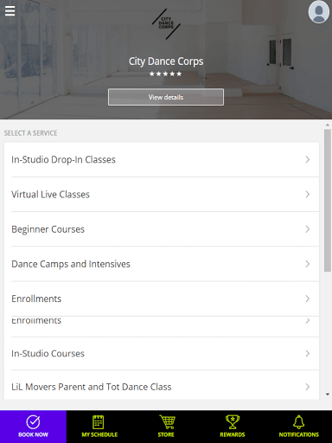332x443 pixels.
Task: Open the hamburger menu icon
Action: 10,11
